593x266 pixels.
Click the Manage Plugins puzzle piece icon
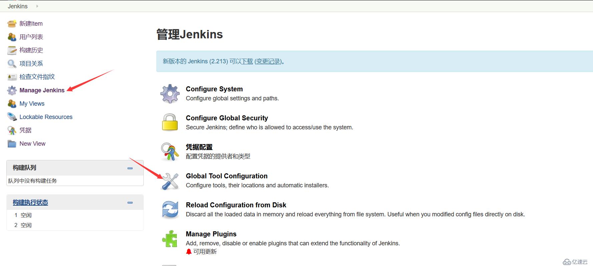coord(170,239)
